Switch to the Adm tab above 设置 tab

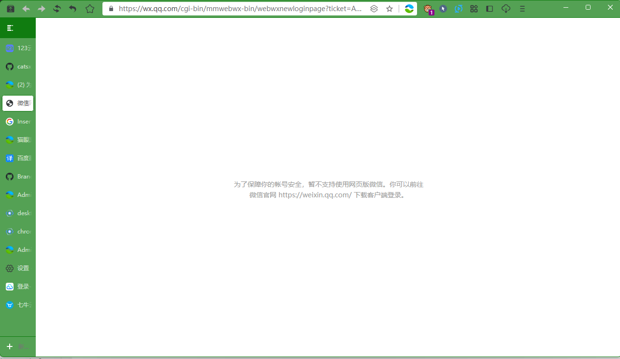(18, 250)
